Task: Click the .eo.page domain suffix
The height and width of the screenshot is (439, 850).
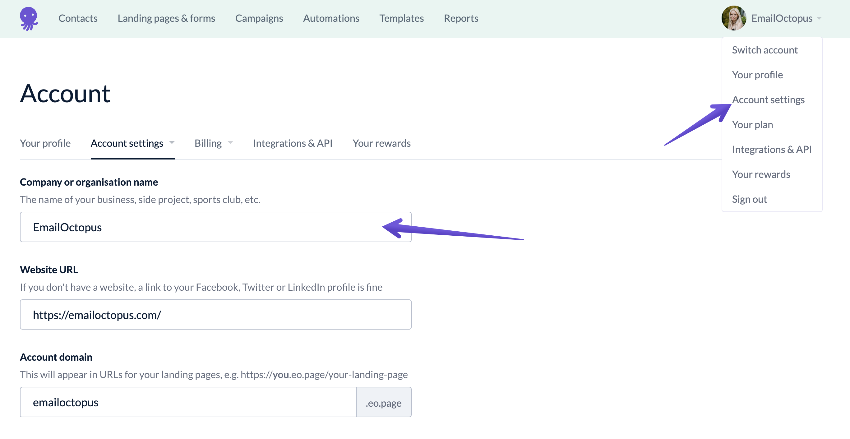Action: point(384,402)
